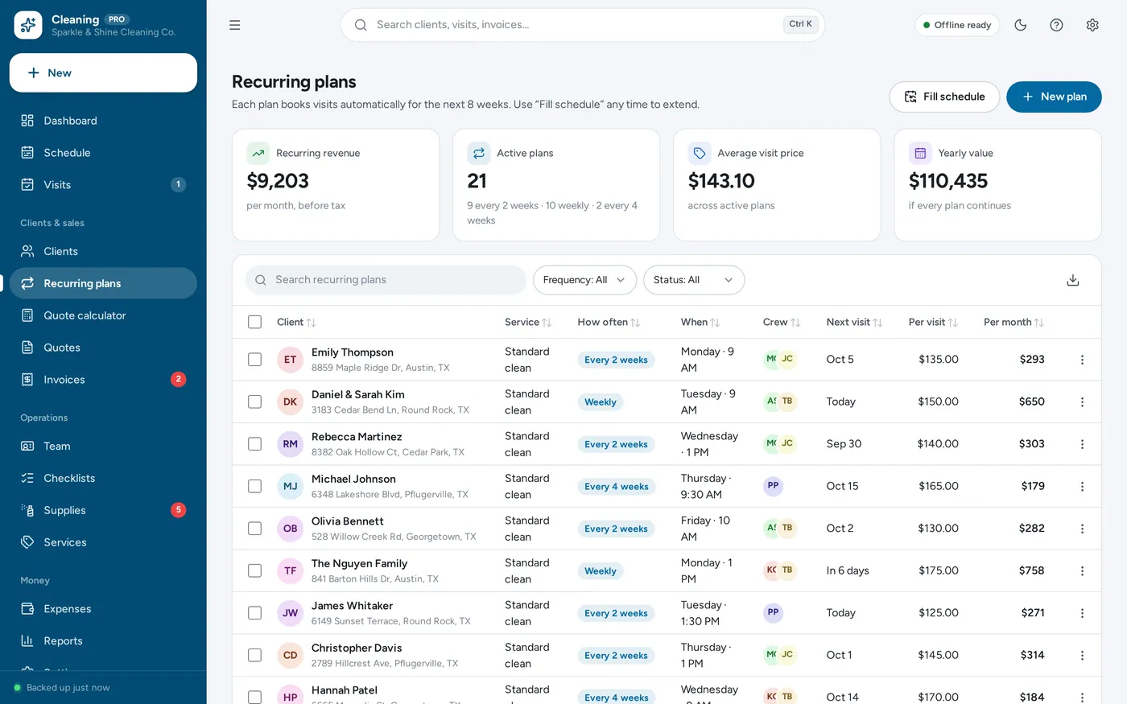Open Schedule in sidebar

point(103,153)
